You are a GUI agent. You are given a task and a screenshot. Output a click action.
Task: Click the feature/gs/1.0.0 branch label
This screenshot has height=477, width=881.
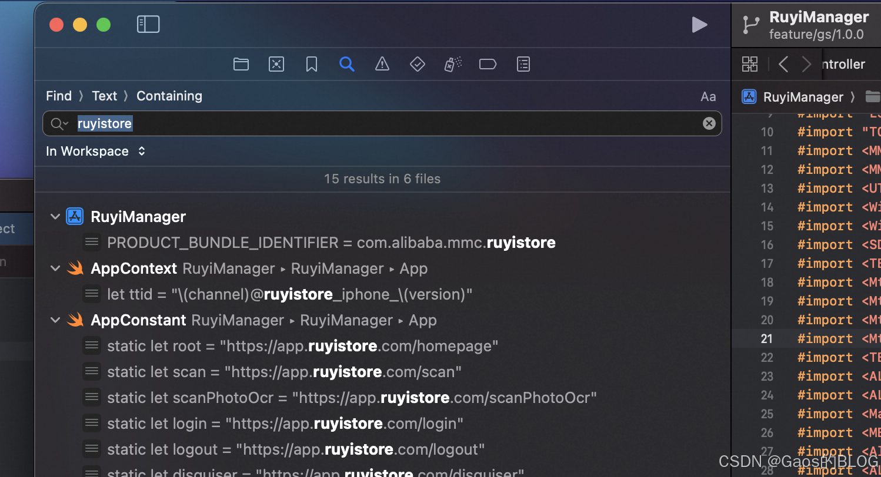tap(816, 35)
